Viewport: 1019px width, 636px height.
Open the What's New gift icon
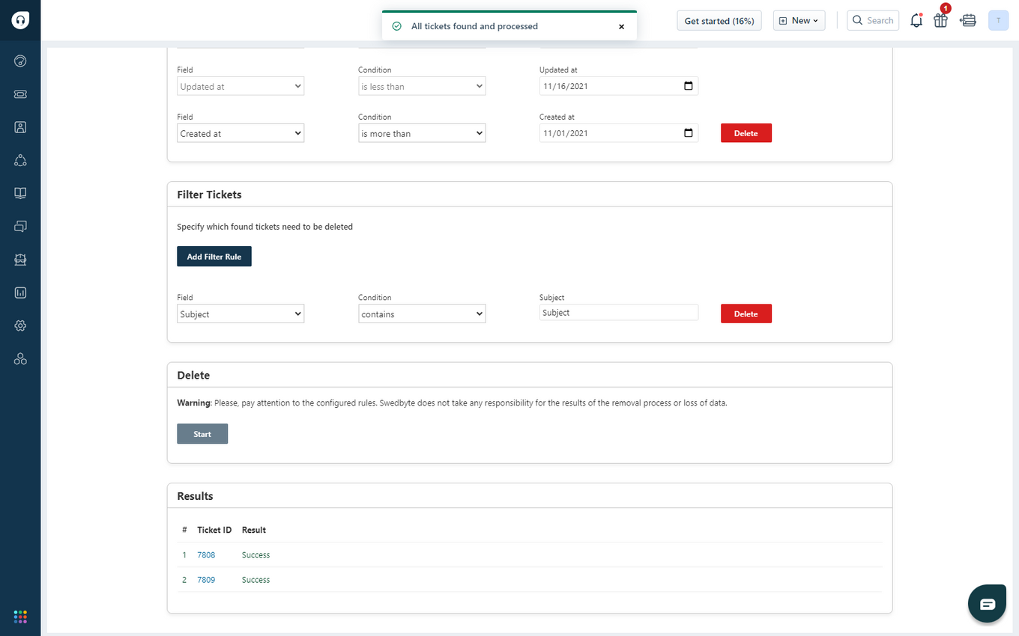[940, 20]
